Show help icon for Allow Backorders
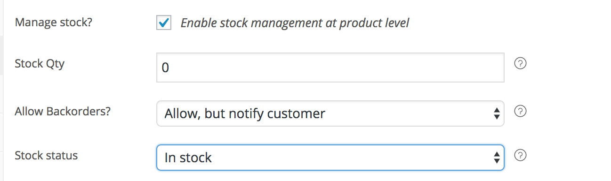611x181 pixels. tap(520, 111)
